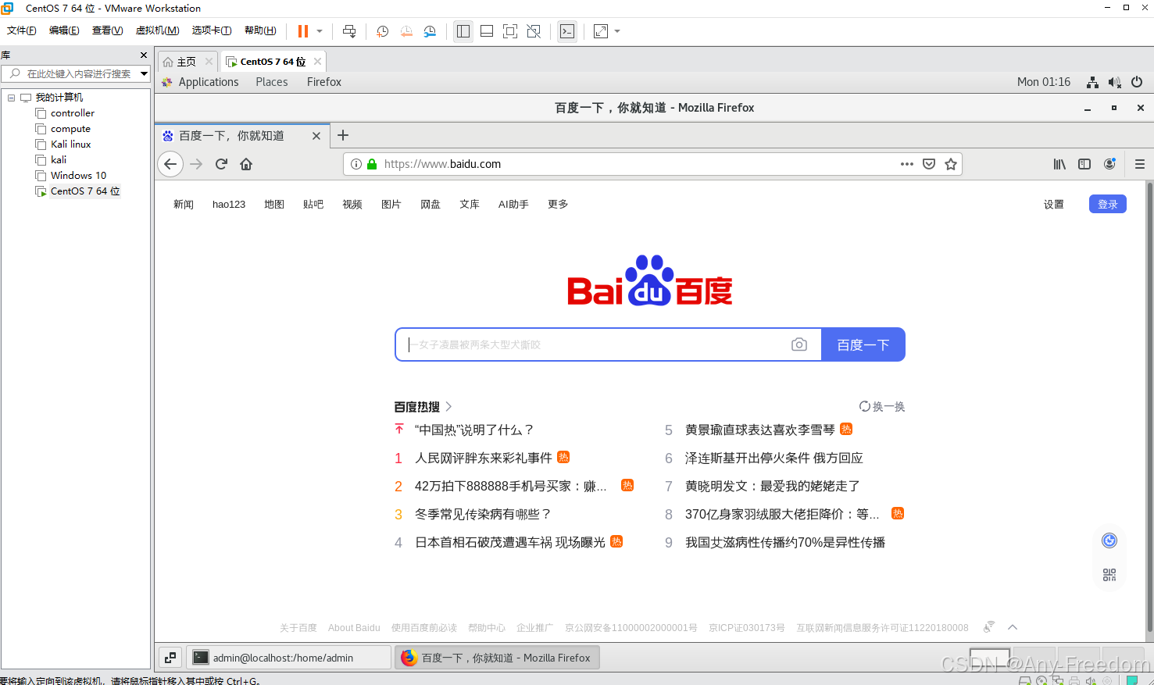Revert the VM to its snapshot
The height and width of the screenshot is (685, 1154).
pos(406,31)
